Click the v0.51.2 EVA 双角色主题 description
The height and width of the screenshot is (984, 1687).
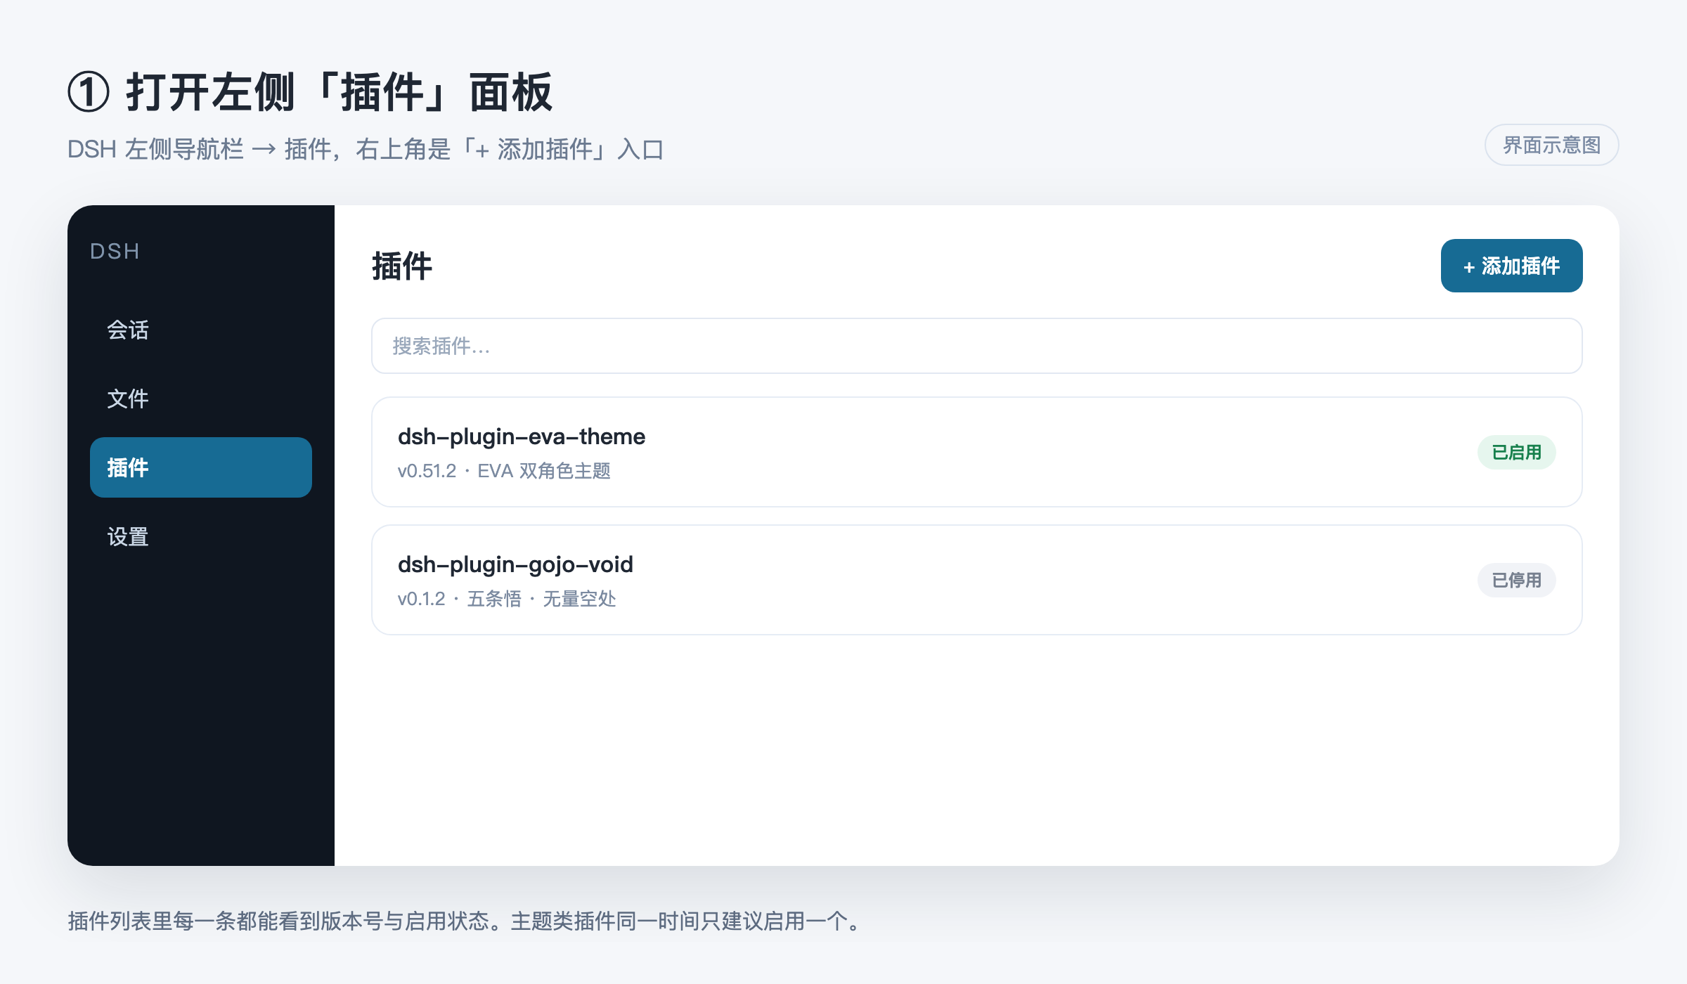(504, 471)
